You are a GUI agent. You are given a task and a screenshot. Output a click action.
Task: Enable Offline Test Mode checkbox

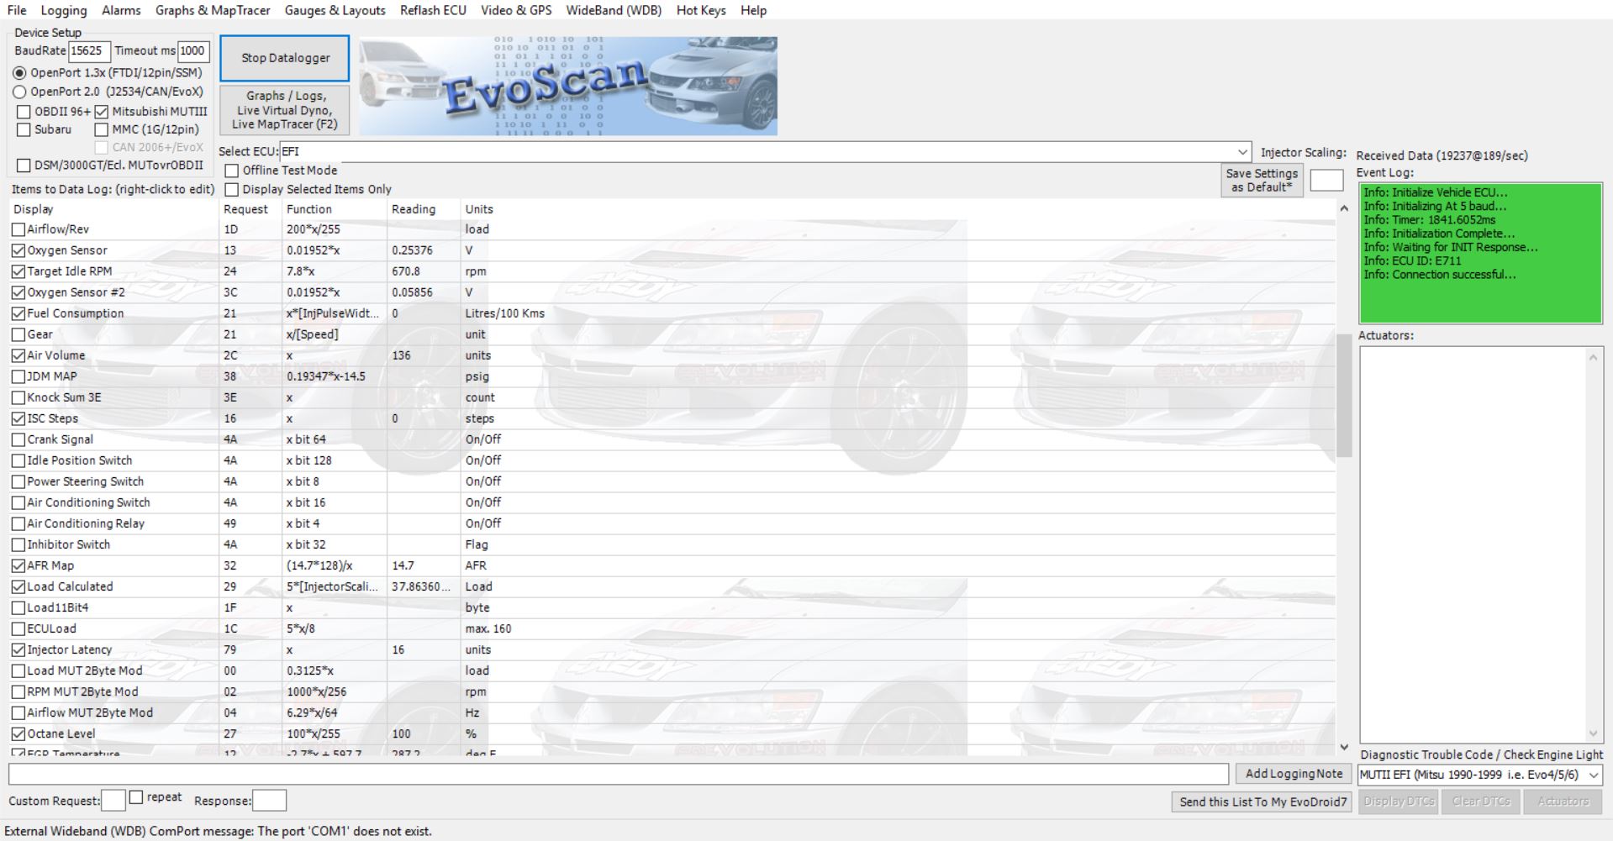232,171
